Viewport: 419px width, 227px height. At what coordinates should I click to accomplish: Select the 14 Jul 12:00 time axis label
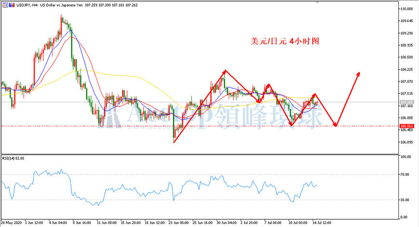(321, 223)
